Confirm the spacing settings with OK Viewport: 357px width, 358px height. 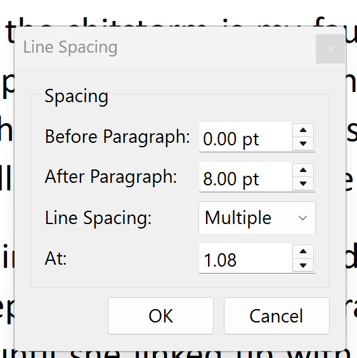160,315
